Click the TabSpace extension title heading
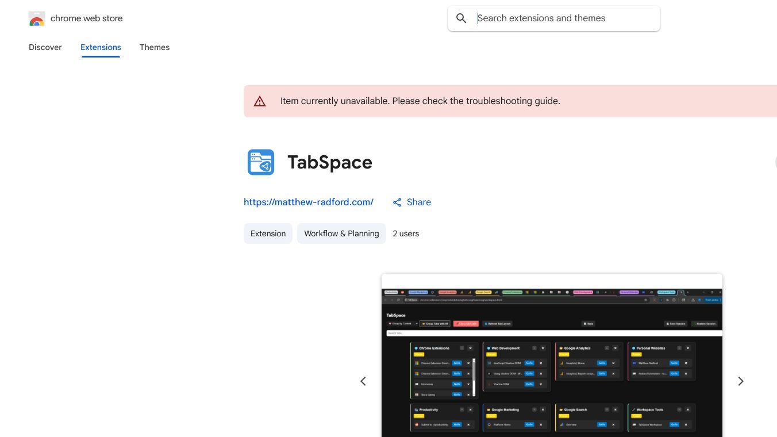 pos(330,162)
